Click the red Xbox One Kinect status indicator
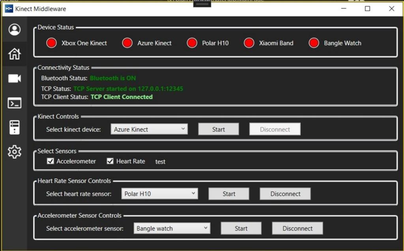The width and height of the screenshot is (404, 251). click(51, 43)
